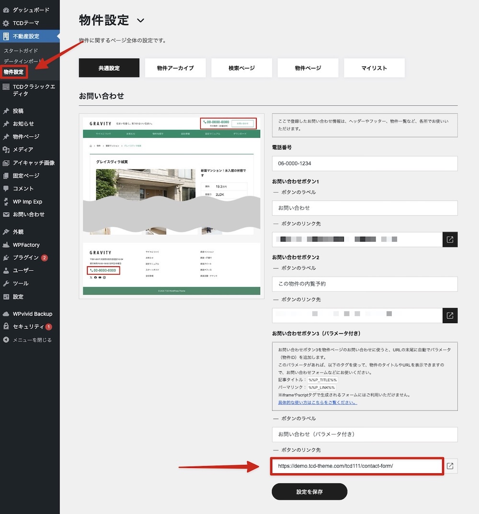Click the button 1 link URL field
479x514 pixels.
(357, 240)
